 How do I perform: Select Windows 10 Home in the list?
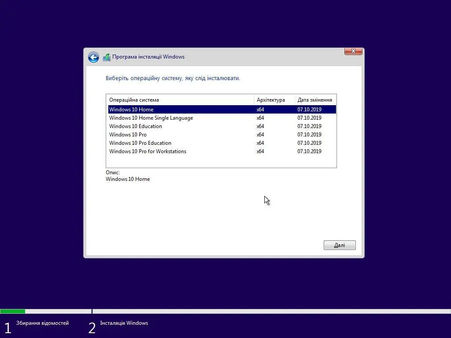[x=131, y=109]
